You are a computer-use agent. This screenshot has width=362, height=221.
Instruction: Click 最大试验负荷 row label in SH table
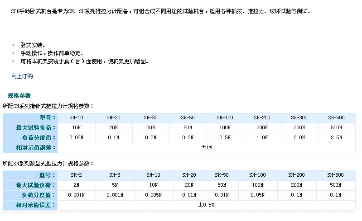[36, 185]
